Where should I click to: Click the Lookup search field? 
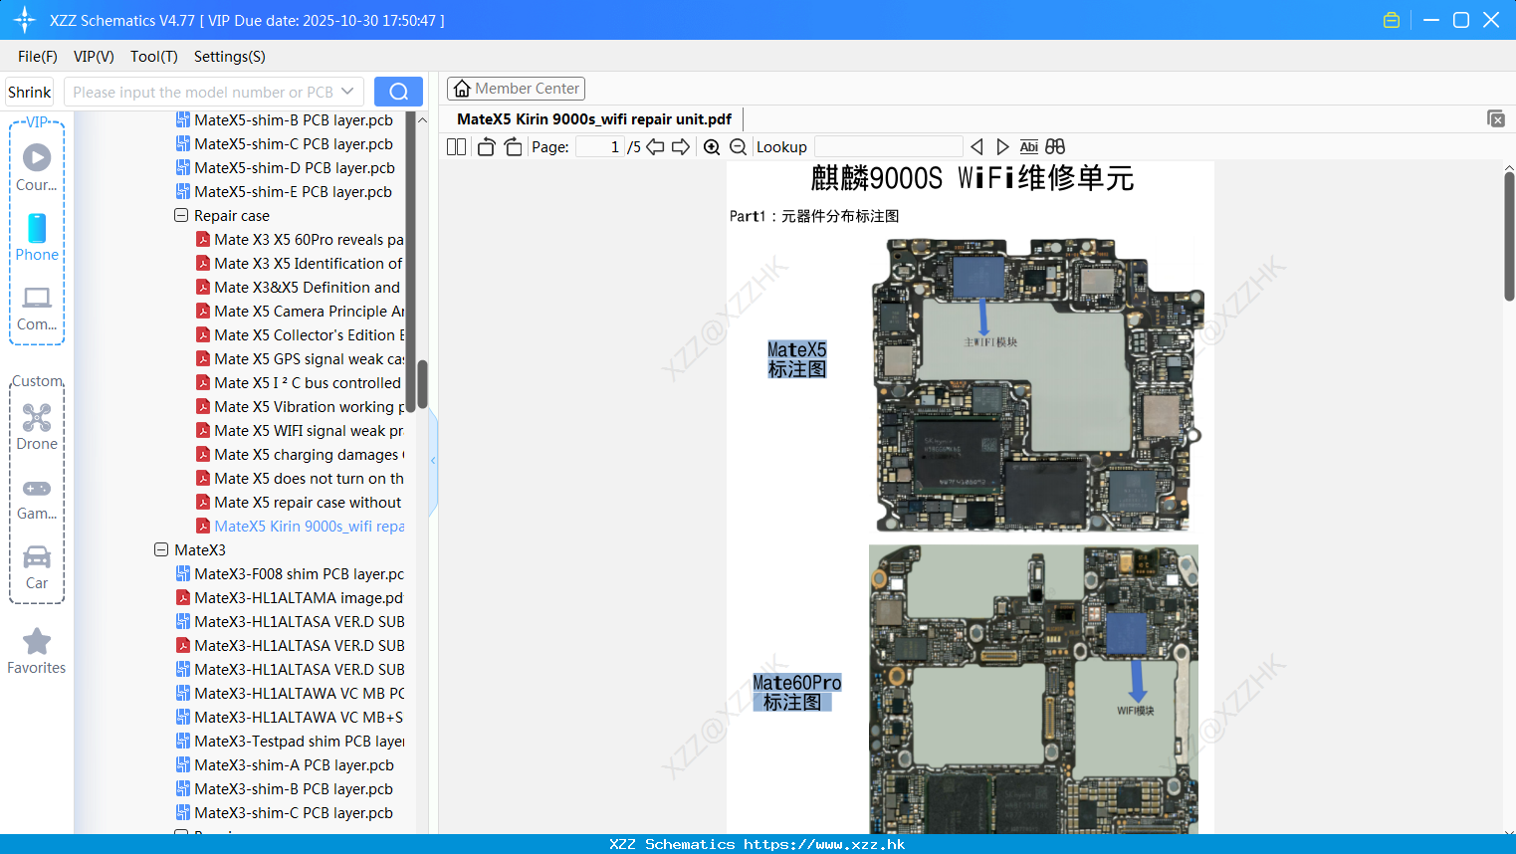pos(889,147)
